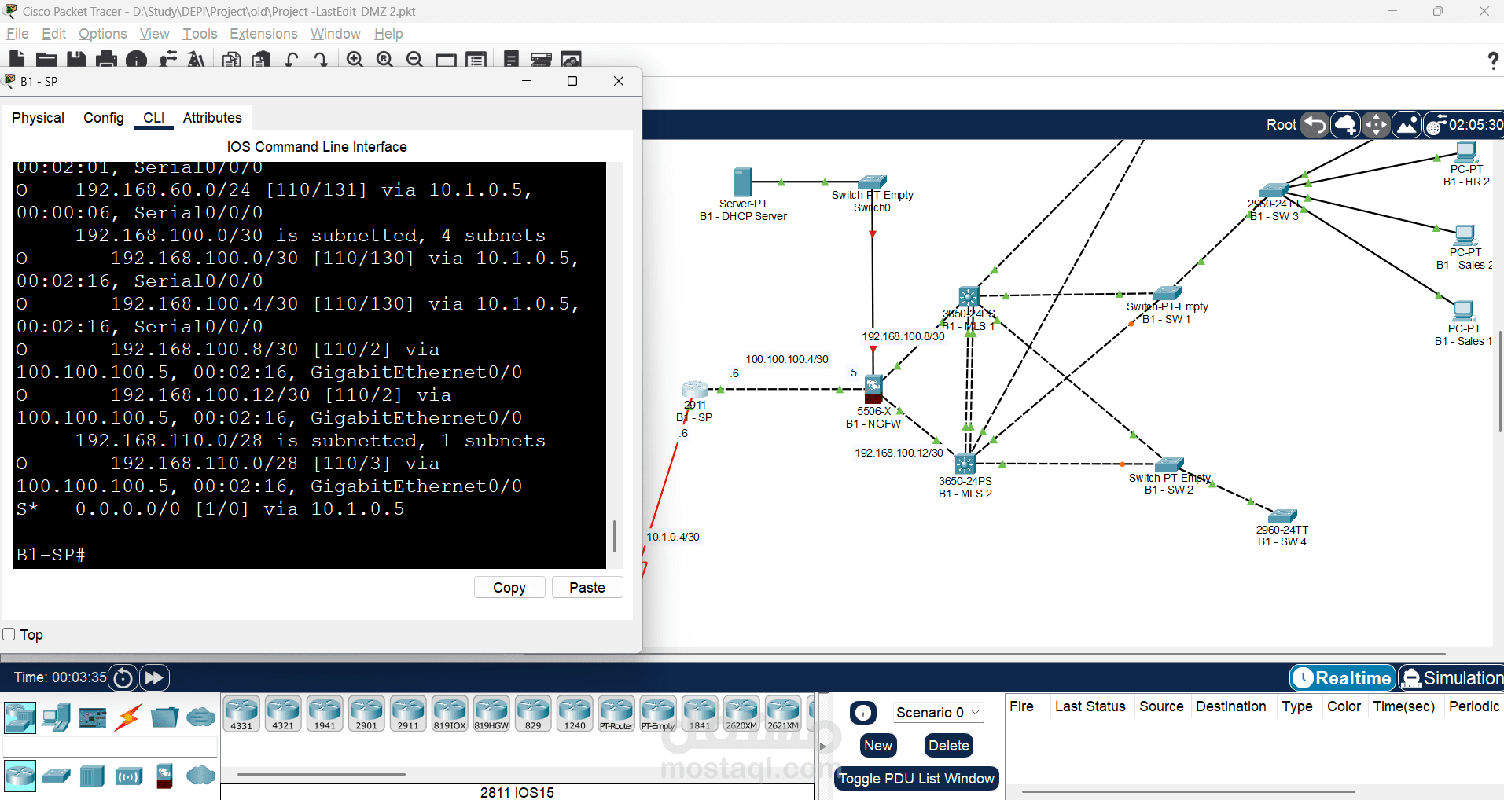Click the CLI vertical scrollbar thumb

[x=614, y=536]
